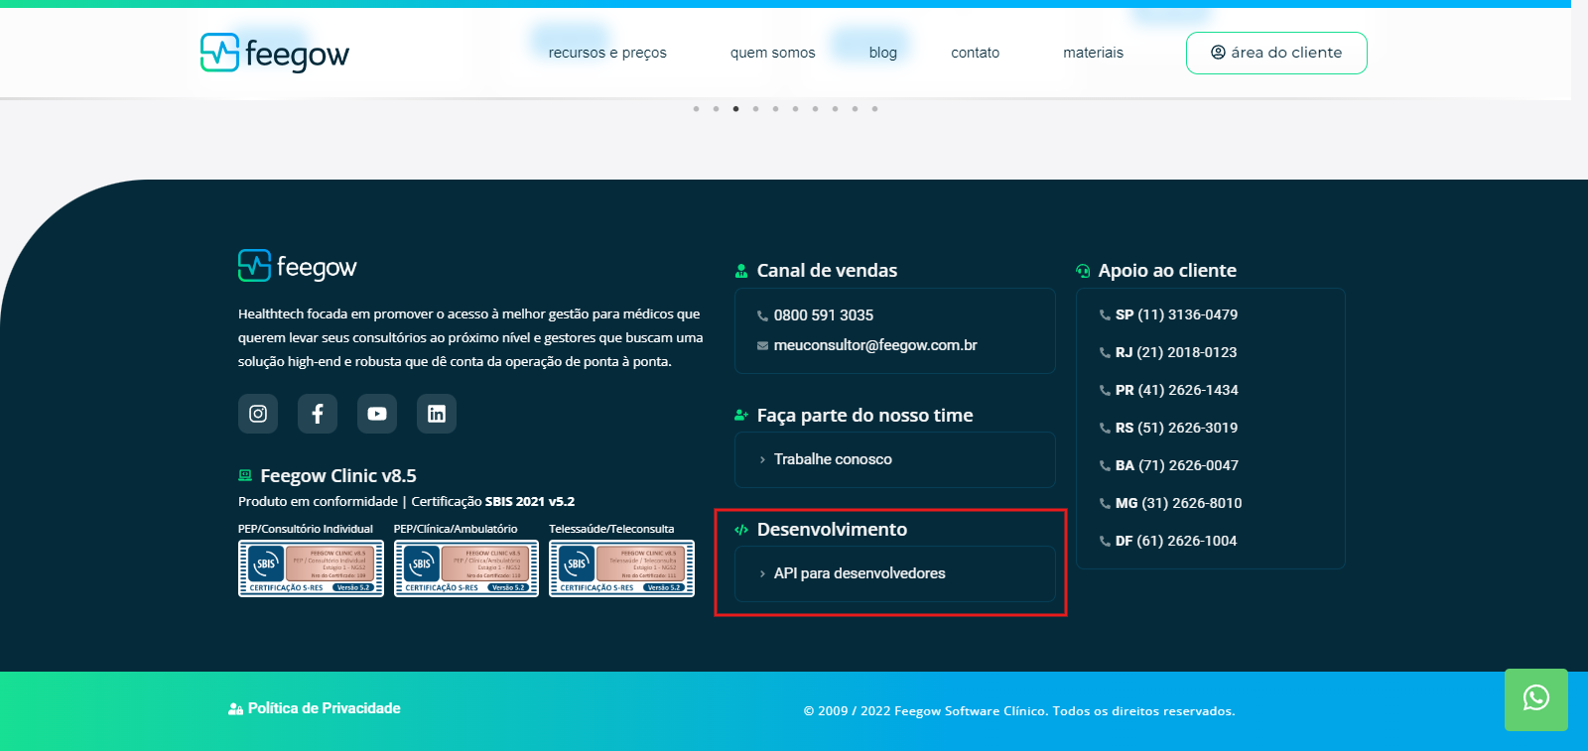The height and width of the screenshot is (751, 1588).
Task: Open quem somos menu item
Action: (x=772, y=53)
